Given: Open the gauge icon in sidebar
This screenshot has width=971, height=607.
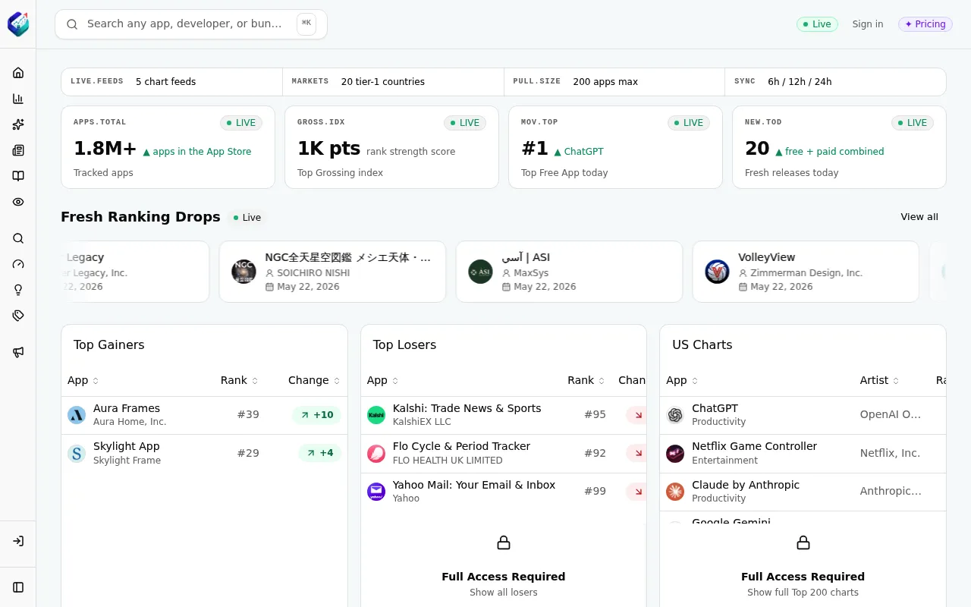Looking at the screenshot, I should pyautogui.click(x=18, y=264).
